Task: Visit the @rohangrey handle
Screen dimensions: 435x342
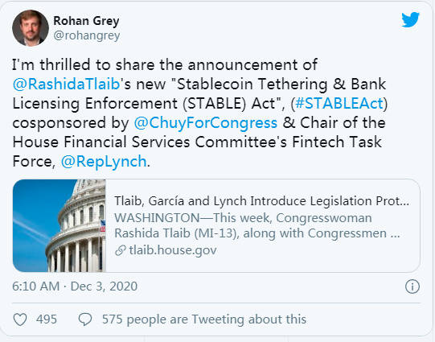Action: click(x=87, y=35)
